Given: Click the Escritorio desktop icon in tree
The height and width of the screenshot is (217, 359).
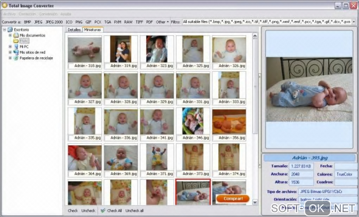Looking at the screenshot, I should [10, 30].
